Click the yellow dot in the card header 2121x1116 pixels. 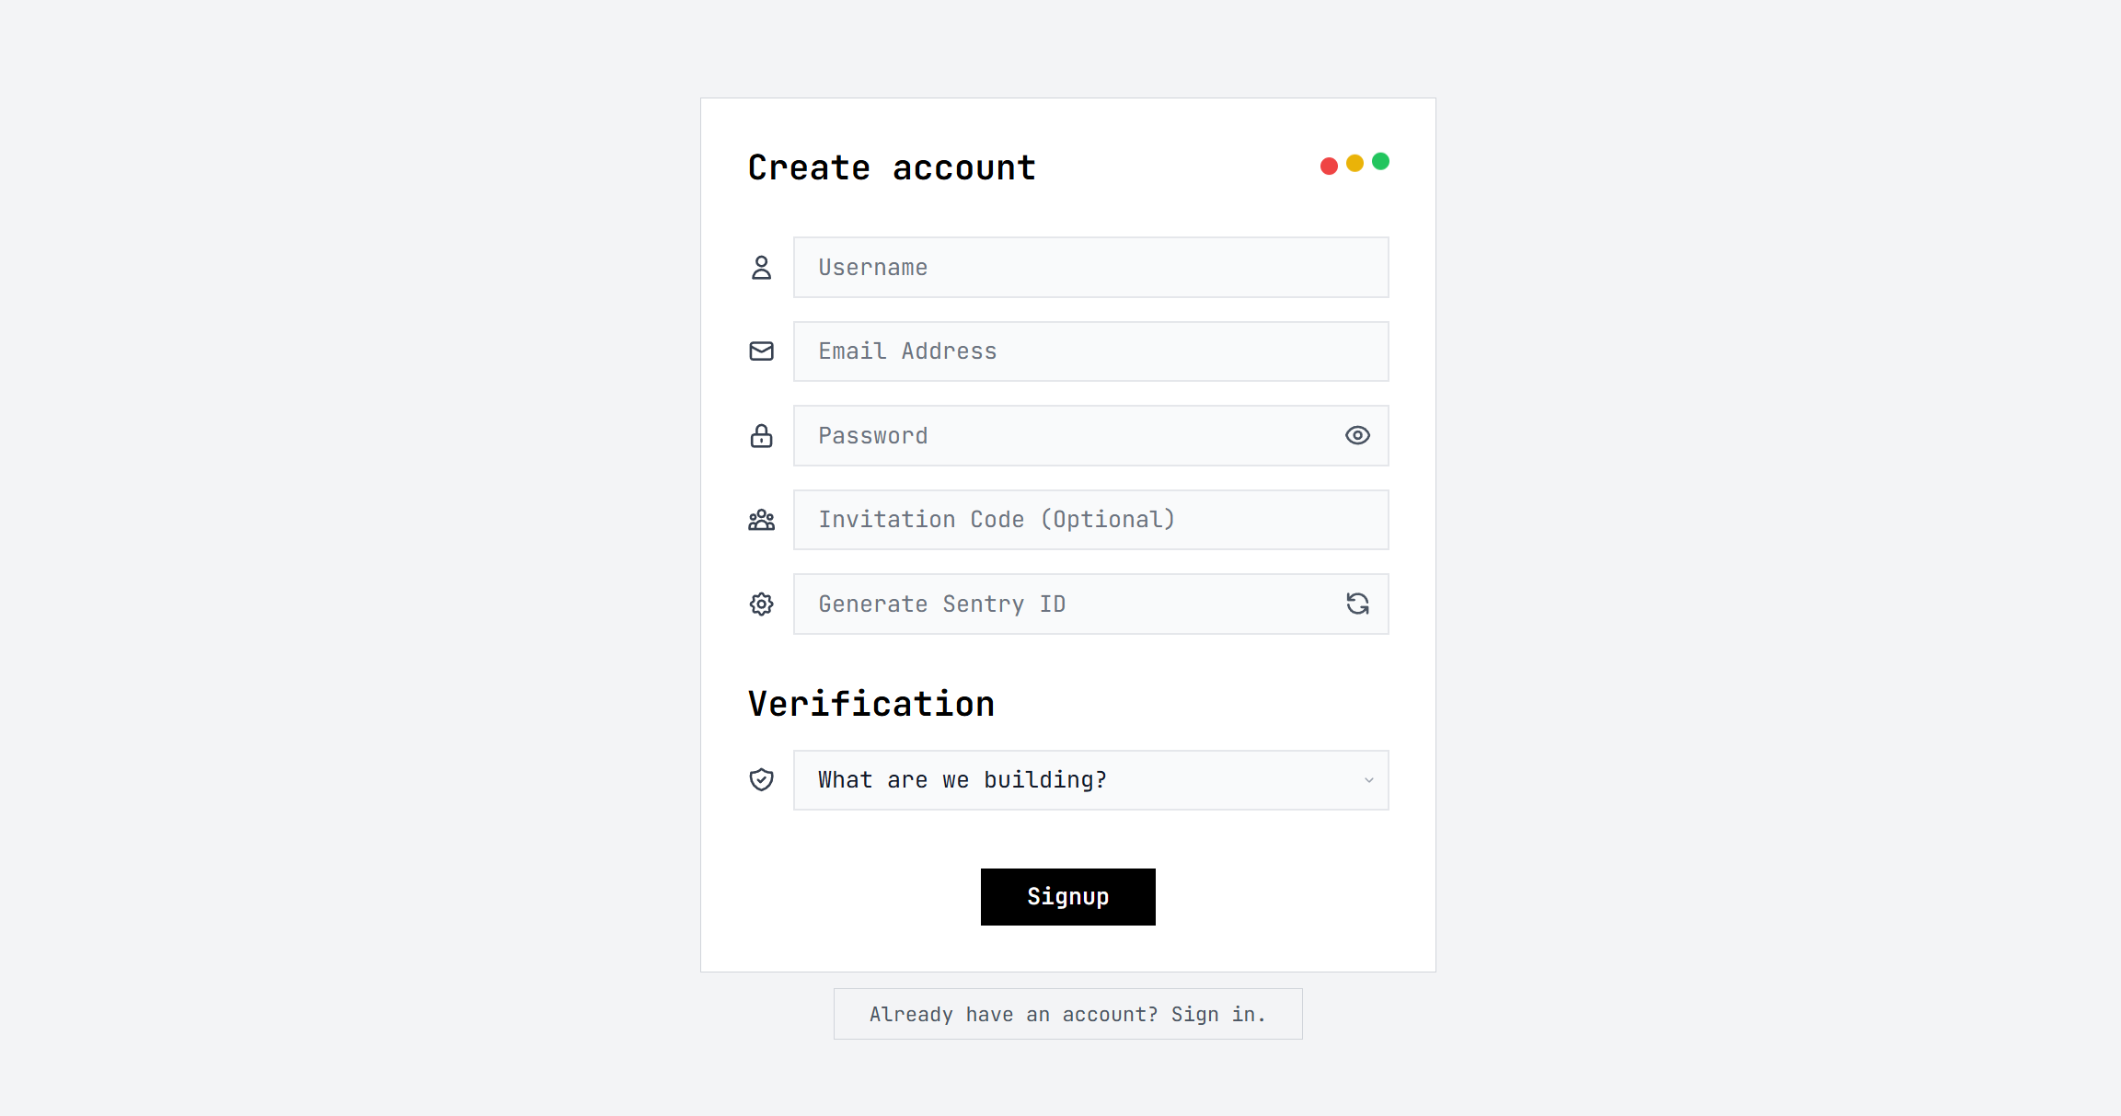click(x=1354, y=163)
